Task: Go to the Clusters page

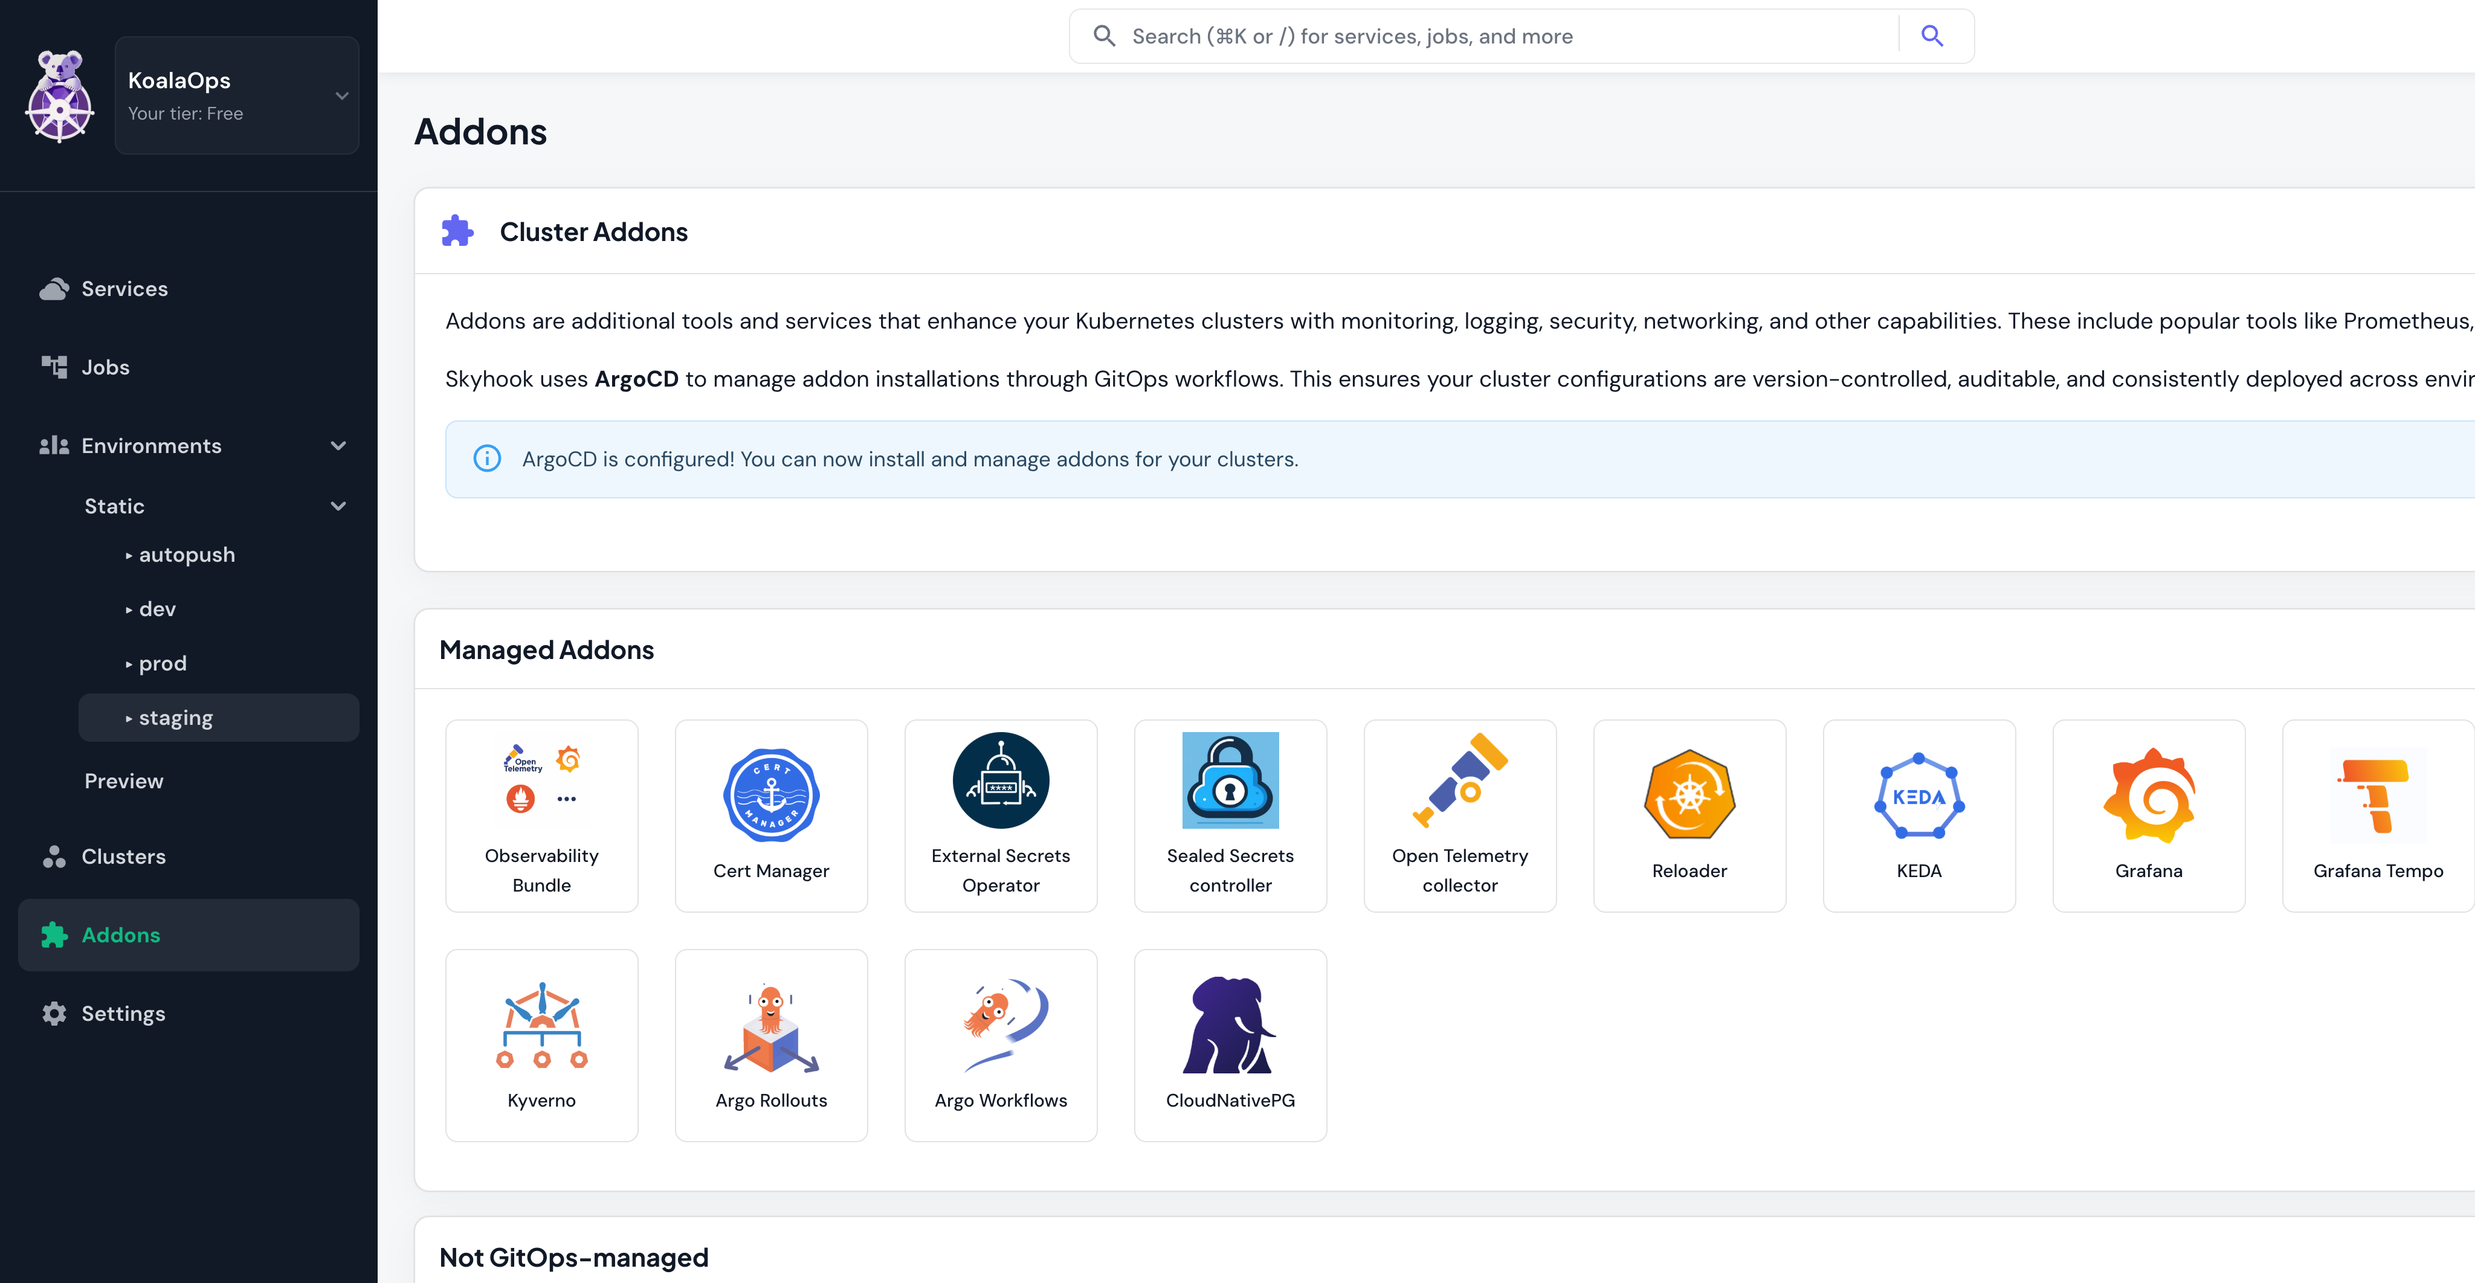Action: point(122,856)
